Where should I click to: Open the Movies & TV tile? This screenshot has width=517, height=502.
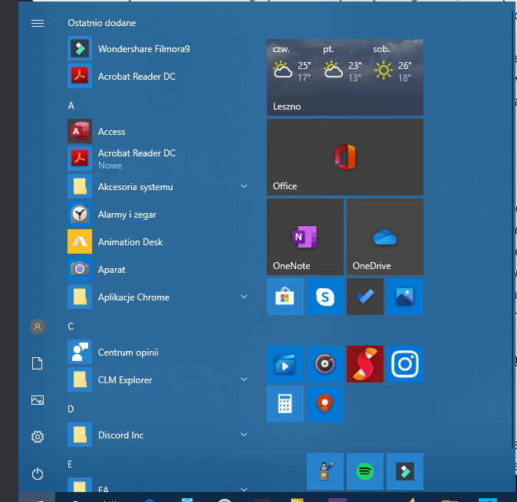point(285,364)
